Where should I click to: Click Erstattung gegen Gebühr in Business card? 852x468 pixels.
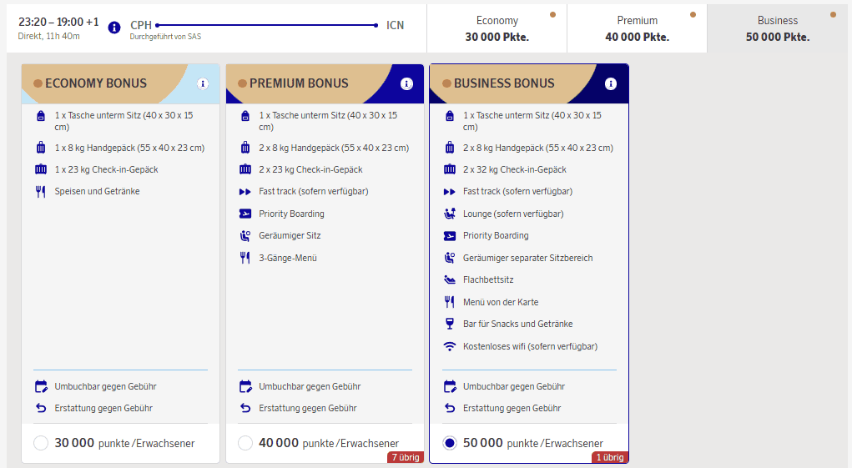tap(512, 408)
